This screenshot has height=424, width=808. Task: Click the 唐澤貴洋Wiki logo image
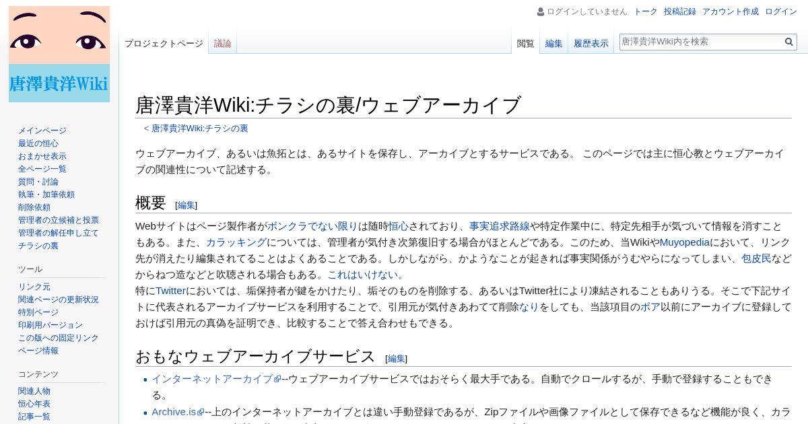(x=59, y=54)
